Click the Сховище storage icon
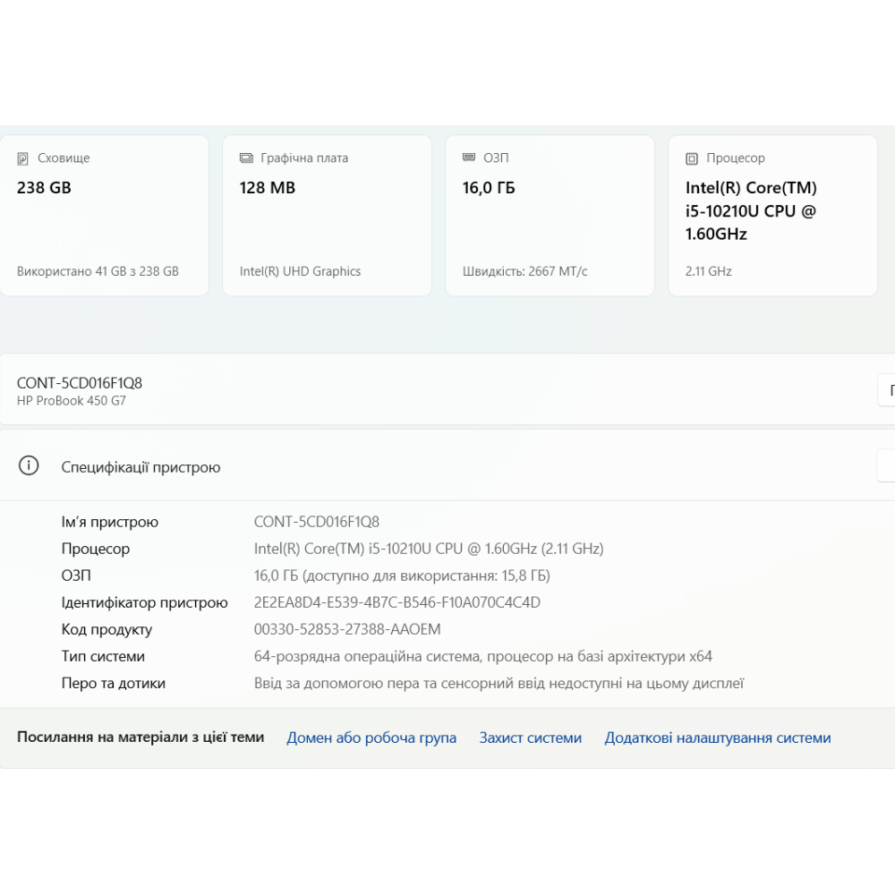895x895 pixels. tap(23, 158)
